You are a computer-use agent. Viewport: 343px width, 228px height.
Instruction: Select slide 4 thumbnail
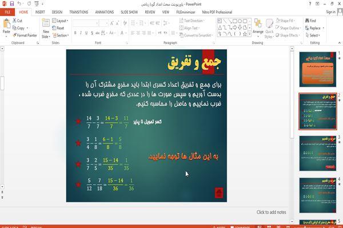[x=318, y=195]
